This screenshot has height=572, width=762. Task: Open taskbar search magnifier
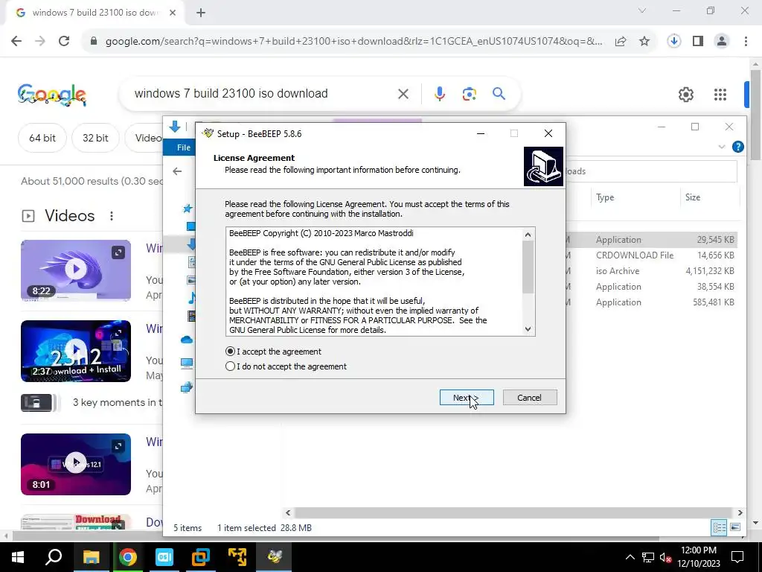pos(54,557)
